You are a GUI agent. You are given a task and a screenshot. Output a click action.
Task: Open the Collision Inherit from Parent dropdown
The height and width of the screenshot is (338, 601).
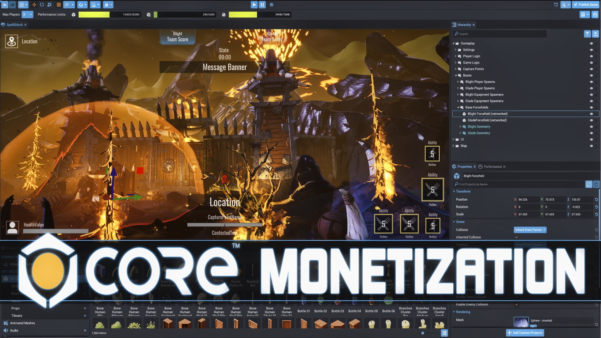[x=530, y=230]
